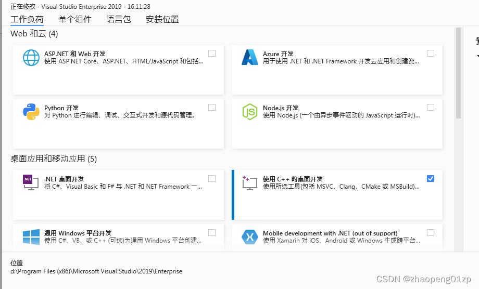Click the 通用 Windows 平台开发 title
This screenshot has height=289, width=479.
[x=78, y=233]
